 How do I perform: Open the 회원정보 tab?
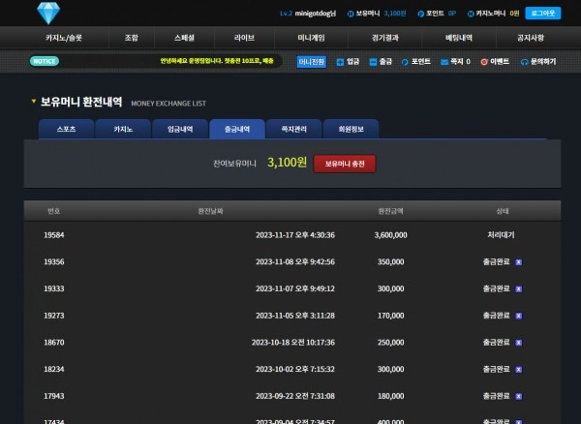[x=351, y=129]
